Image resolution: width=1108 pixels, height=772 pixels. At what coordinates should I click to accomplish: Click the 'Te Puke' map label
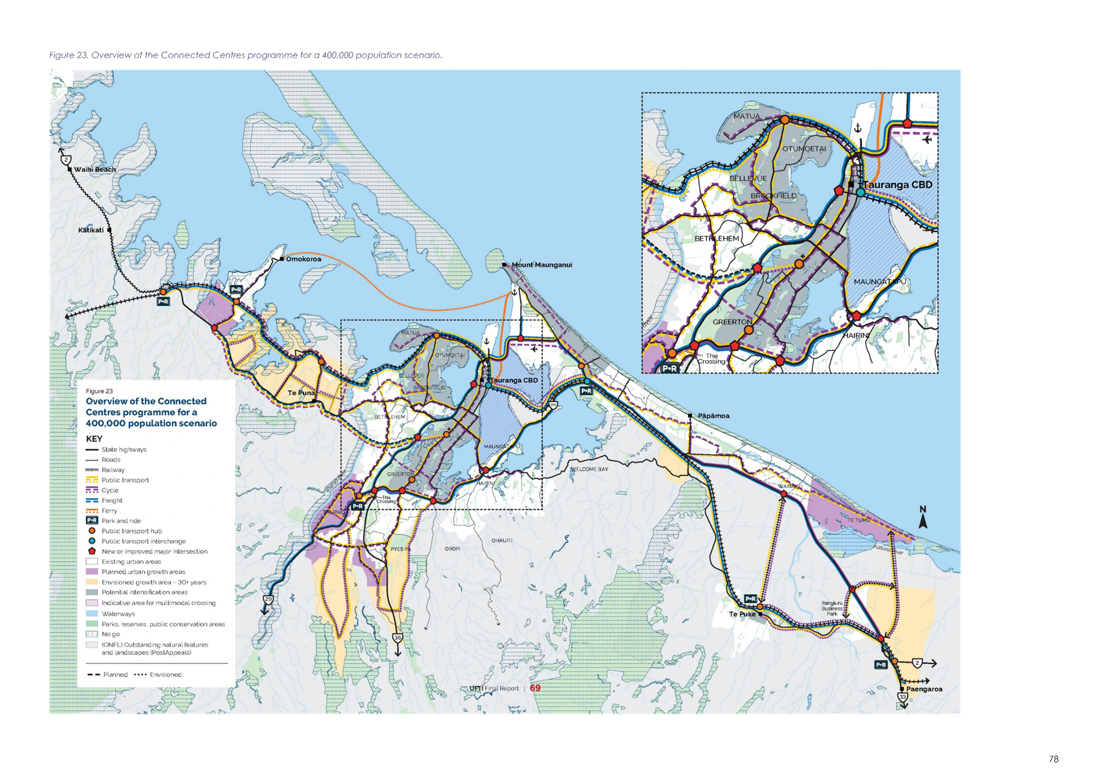click(742, 614)
